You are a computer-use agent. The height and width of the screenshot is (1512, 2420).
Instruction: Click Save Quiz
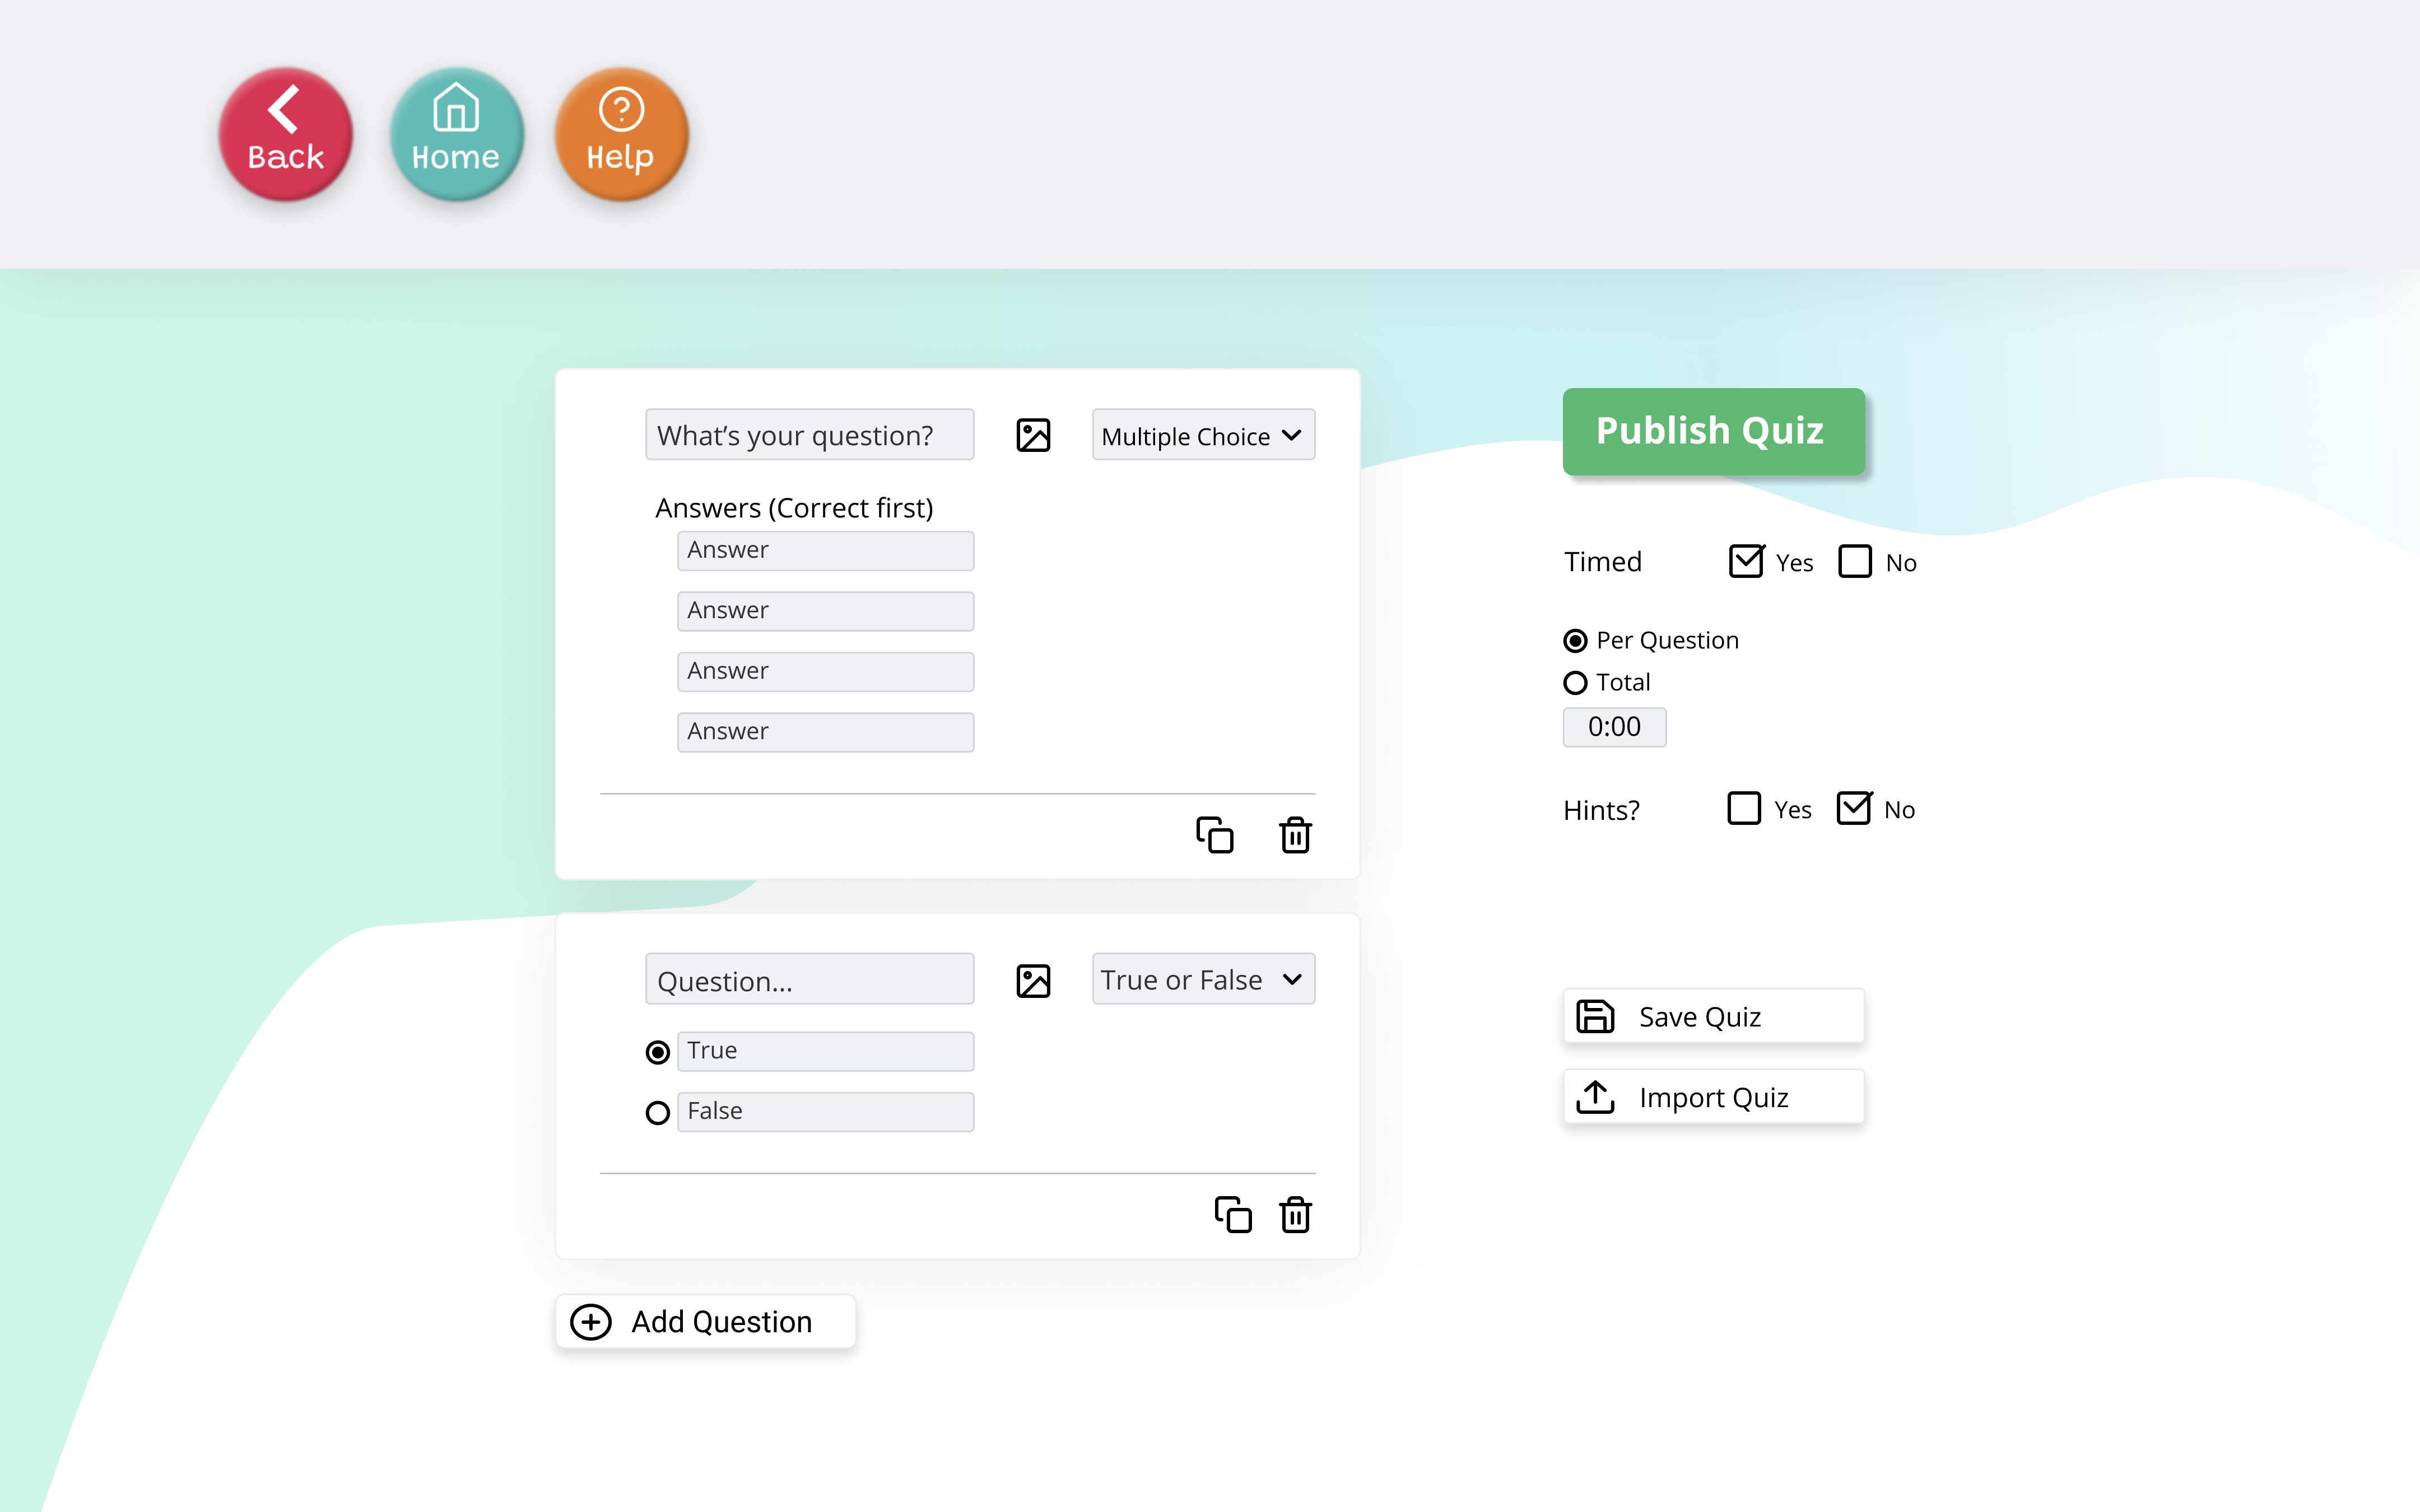(x=1712, y=1016)
